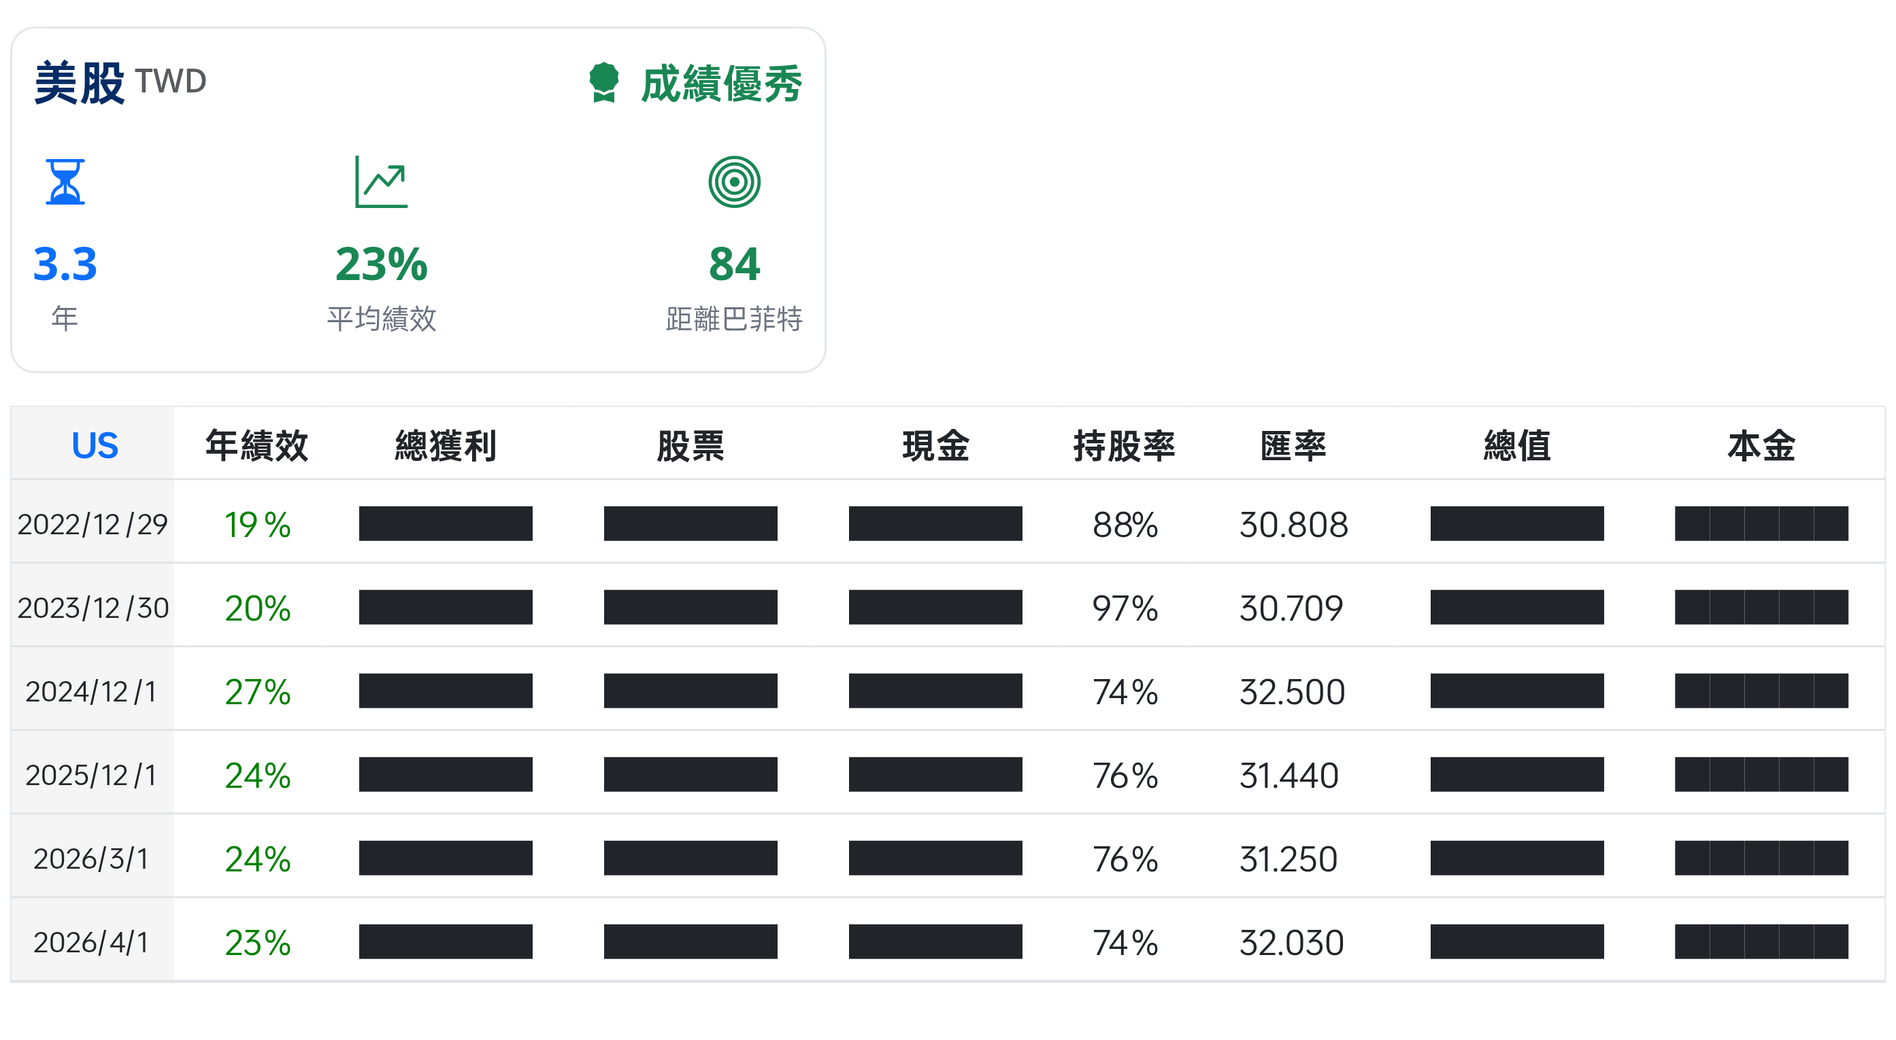Click the 84 distance-to-Buffett score
Screen dimensions: 1896x1040
(x=734, y=265)
